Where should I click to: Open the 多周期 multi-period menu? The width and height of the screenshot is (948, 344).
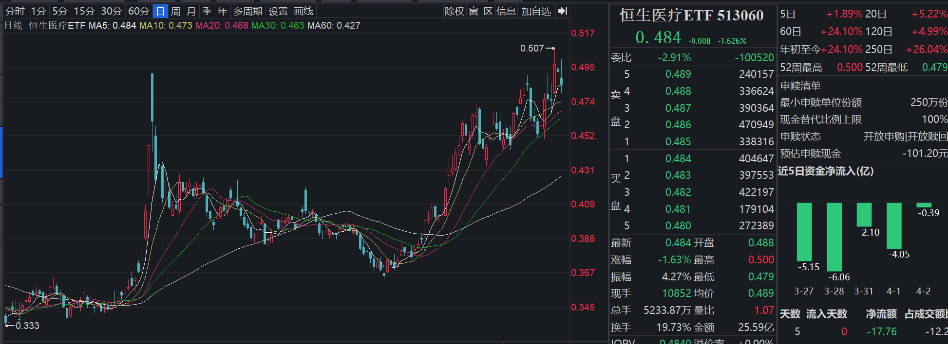(x=247, y=11)
